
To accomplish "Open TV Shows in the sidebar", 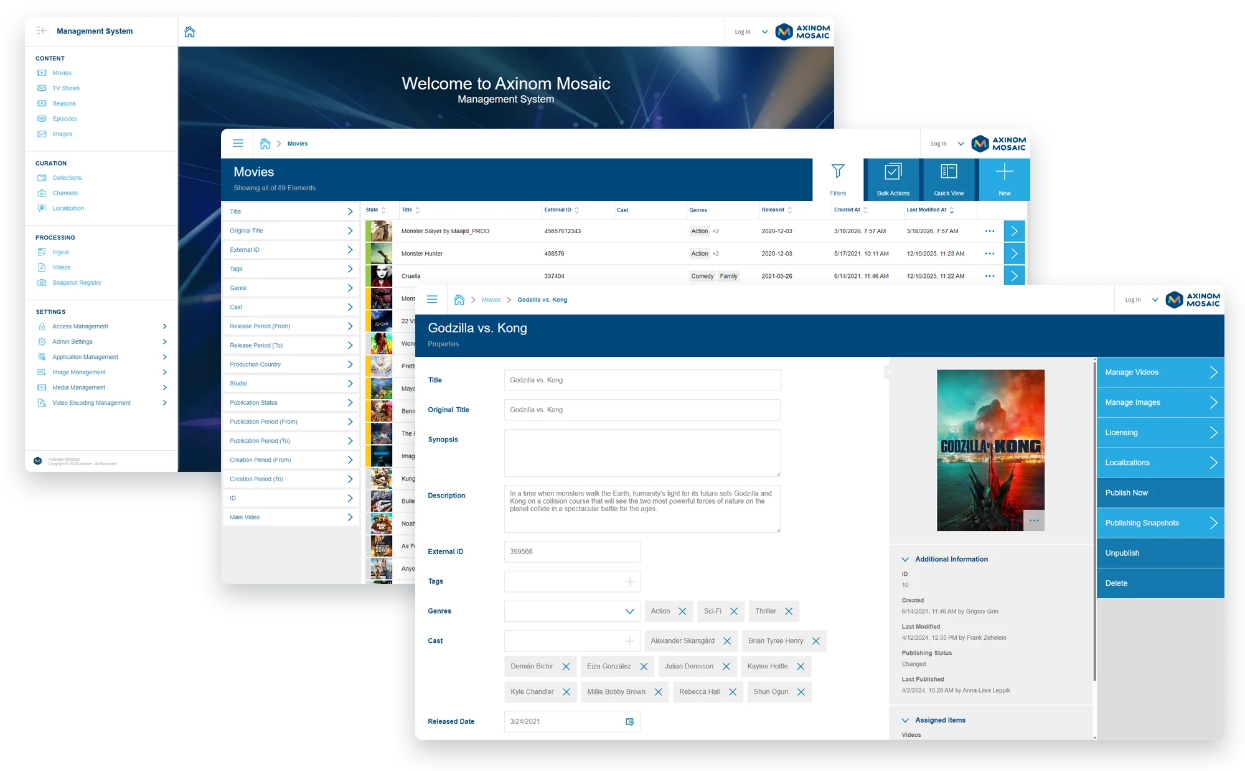I will tap(66, 88).
